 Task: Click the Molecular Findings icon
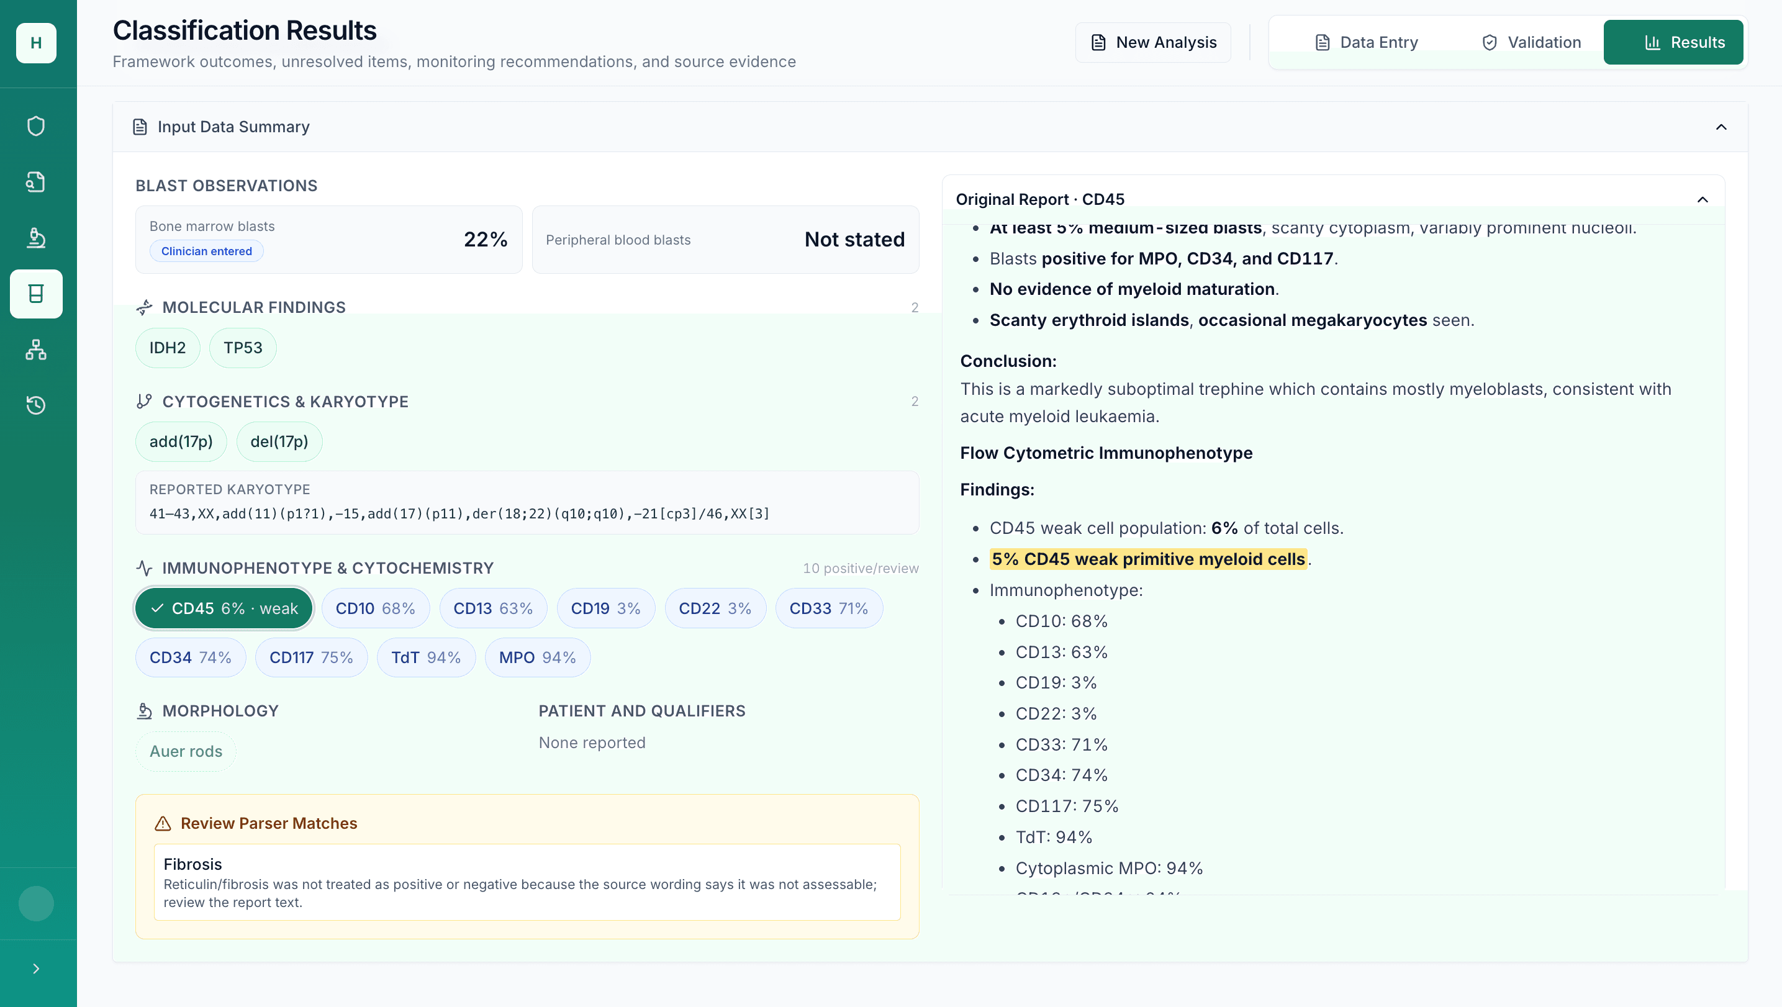pyautogui.click(x=144, y=307)
